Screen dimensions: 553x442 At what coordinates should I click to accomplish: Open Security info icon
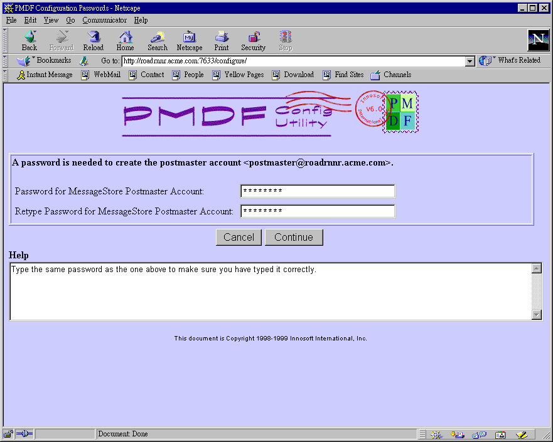click(253, 40)
